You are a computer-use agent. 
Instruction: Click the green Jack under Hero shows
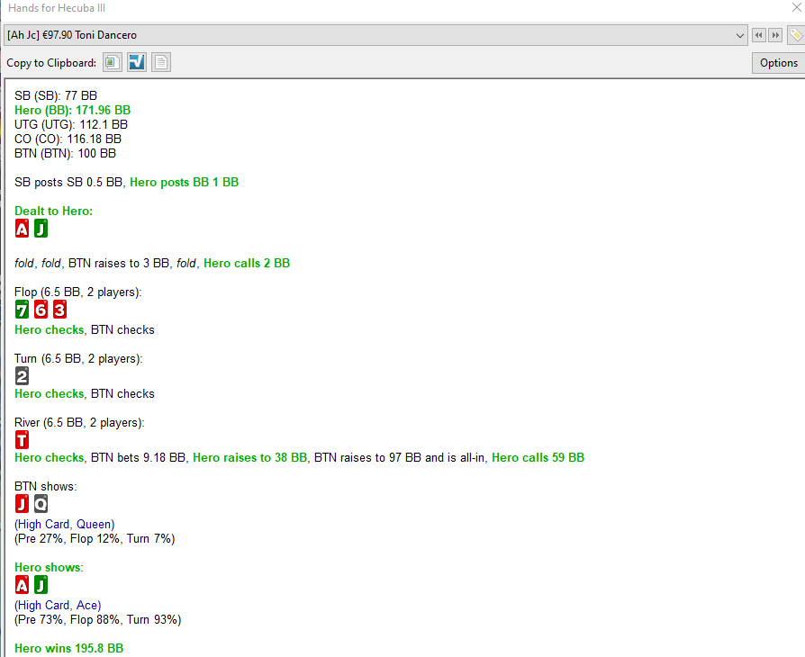click(41, 585)
